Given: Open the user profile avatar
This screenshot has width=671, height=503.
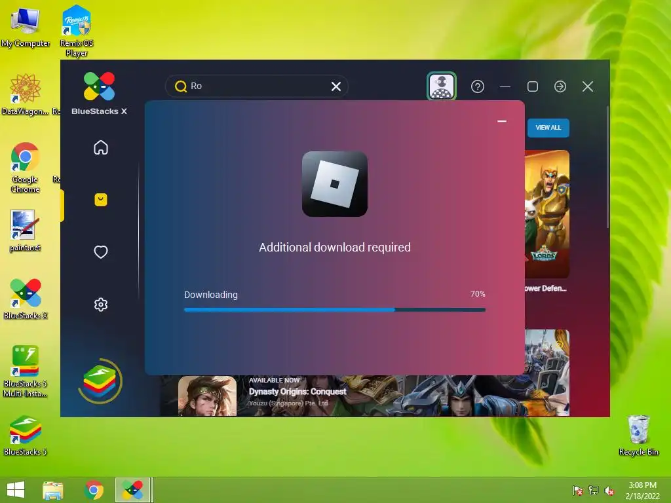Looking at the screenshot, I should tap(442, 86).
